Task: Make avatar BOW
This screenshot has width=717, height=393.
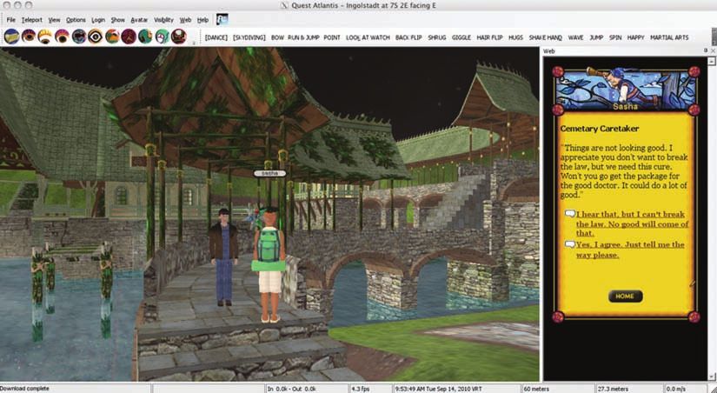Action: click(x=277, y=37)
